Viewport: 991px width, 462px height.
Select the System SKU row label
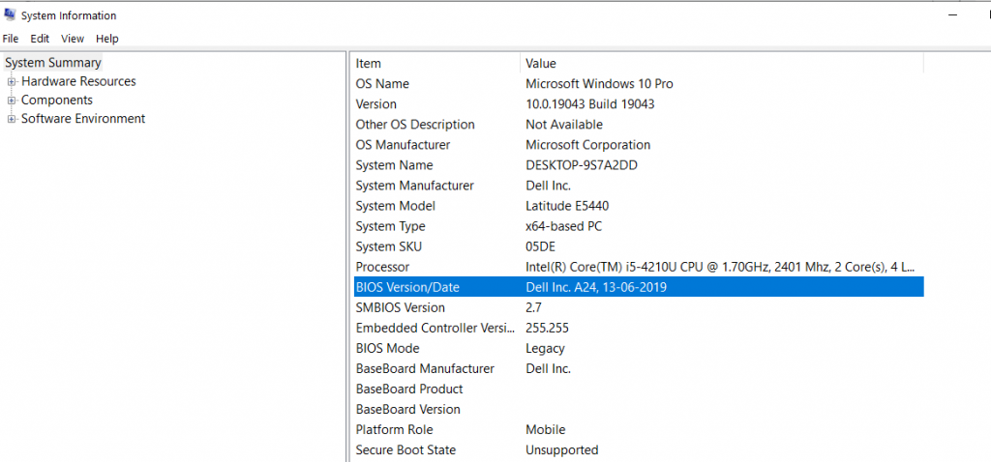click(x=389, y=246)
